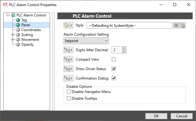Open the style tag browser icon

(x=183, y=25)
